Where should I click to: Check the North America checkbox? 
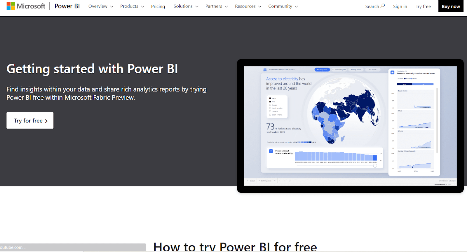(270, 108)
